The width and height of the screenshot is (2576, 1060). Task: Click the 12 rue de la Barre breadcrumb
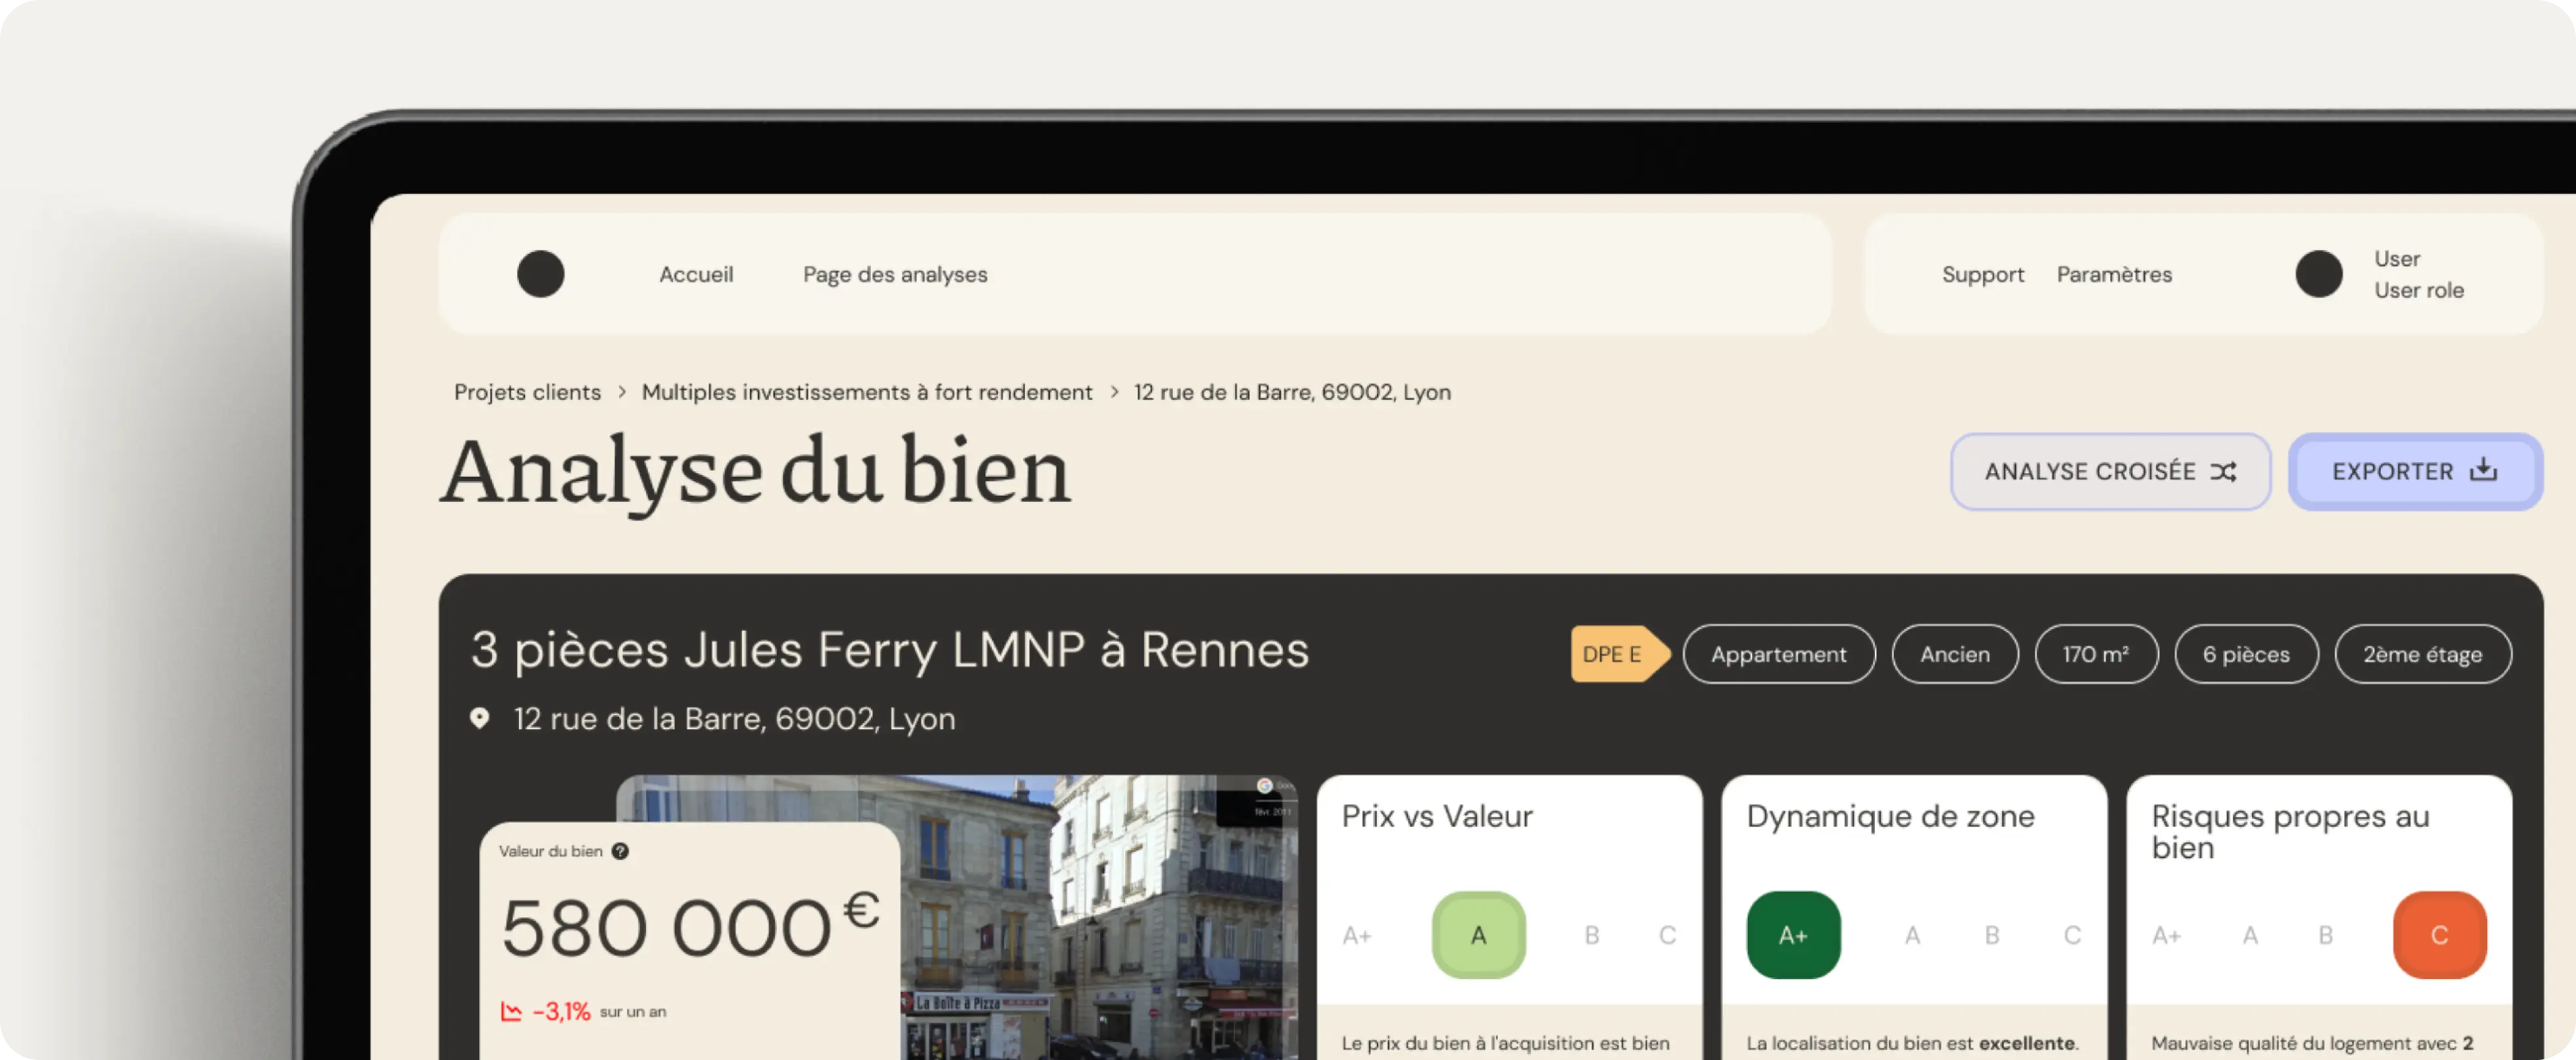pos(1292,392)
